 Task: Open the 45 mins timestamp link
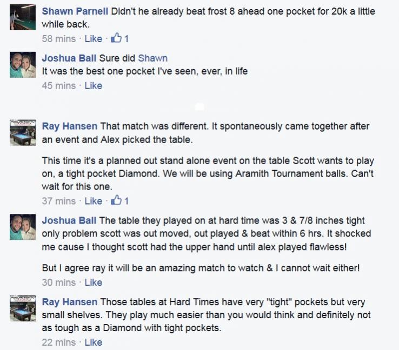58,85
